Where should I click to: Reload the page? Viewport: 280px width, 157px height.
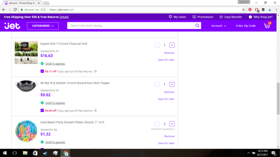(15, 10)
